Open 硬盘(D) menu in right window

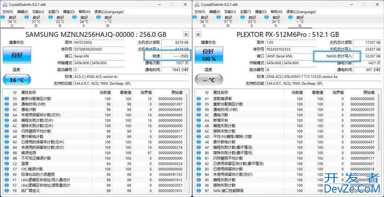[x=261, y=12]
